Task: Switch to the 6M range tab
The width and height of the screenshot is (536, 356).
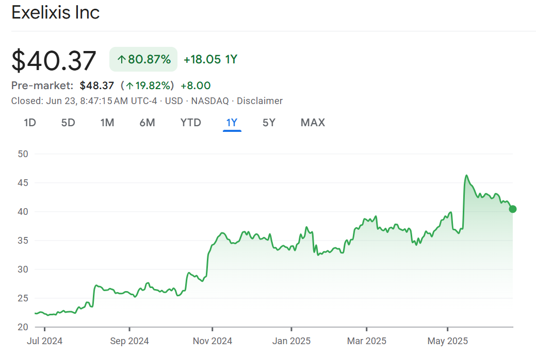Action: (x=148, y=123)
